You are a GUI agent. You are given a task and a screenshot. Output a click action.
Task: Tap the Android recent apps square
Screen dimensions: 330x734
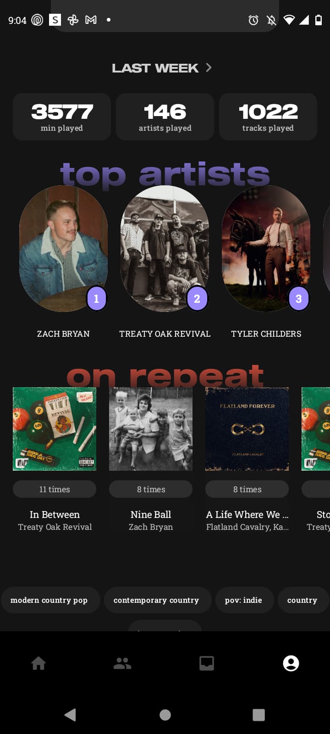tap(259, 715)
